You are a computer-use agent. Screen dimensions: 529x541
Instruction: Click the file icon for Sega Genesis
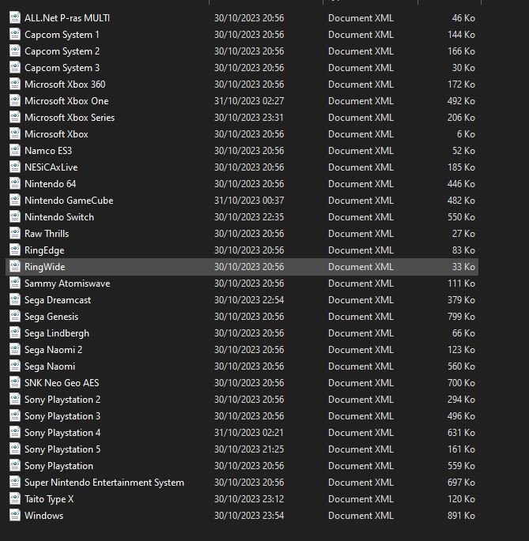click(x=15, y=316)
